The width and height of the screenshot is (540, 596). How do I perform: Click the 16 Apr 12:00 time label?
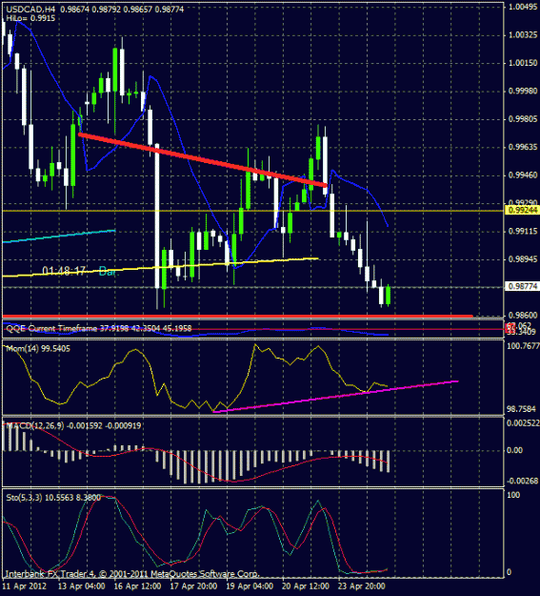137,586
